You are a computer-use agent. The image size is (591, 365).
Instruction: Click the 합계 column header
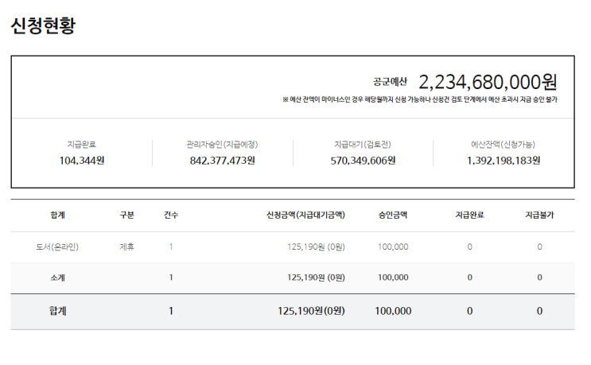pos(57,215)
